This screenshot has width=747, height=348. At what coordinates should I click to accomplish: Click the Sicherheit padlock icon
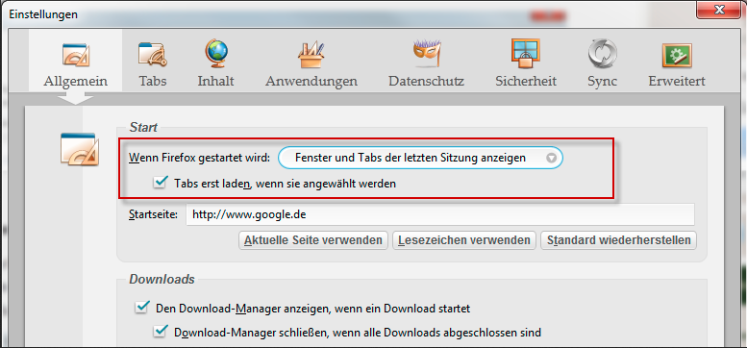pos(526,54)
